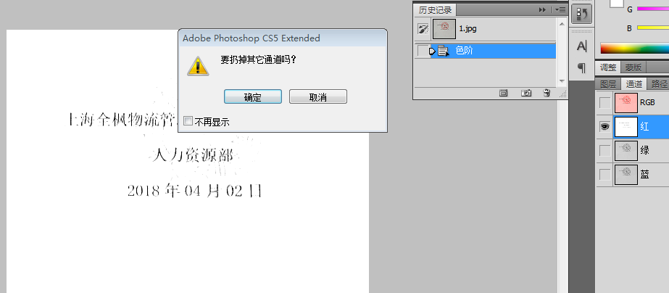The height and width of the screenshot is (293, 669).
Task: Confirm with the 确定 button
Action: point(252,96)
